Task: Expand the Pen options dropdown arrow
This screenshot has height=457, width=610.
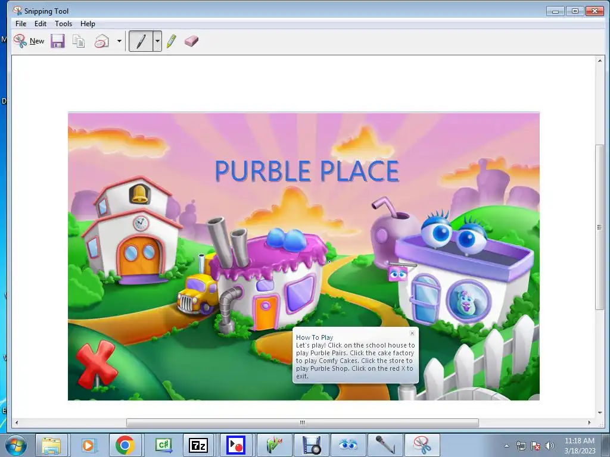Action: coord(157,41)
